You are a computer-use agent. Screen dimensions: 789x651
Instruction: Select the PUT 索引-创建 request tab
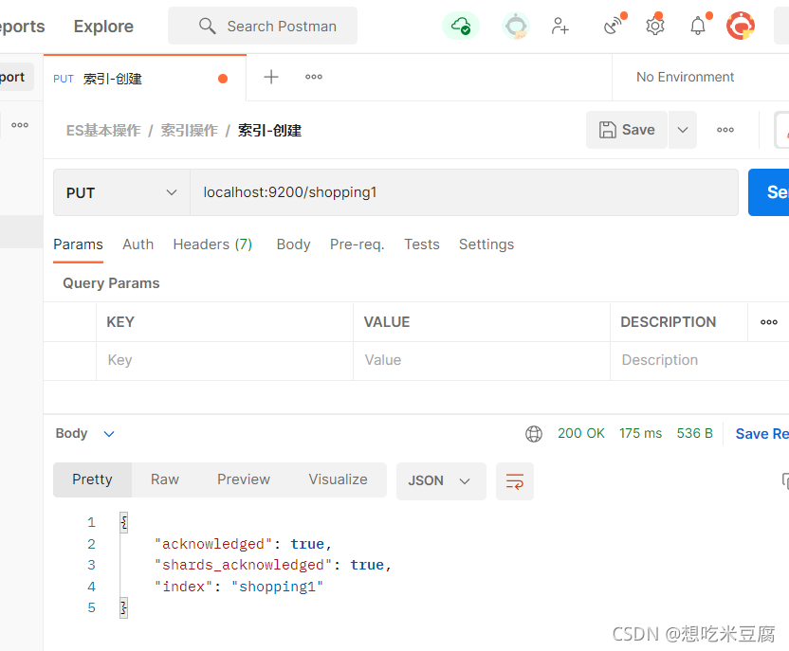(x=145, y=79)
